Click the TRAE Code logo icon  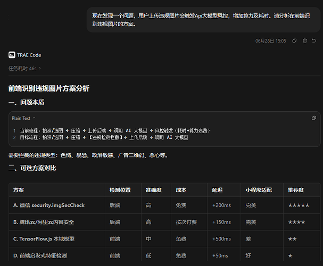(12, 55)
